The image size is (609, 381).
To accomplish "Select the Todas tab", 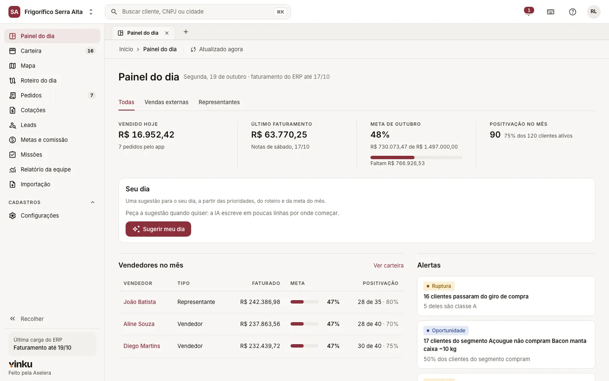I will pyautogui.click(x=126, y=102).
